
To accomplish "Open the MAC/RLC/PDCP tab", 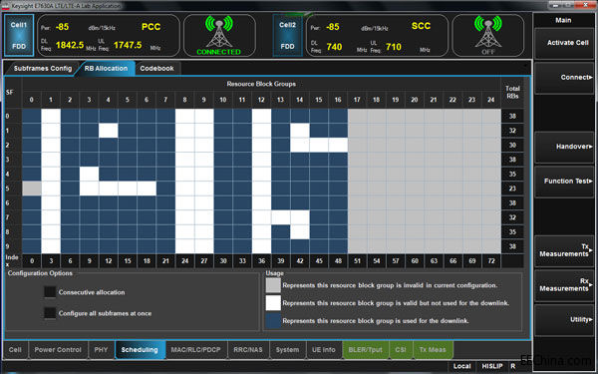I will coord(196,350).
